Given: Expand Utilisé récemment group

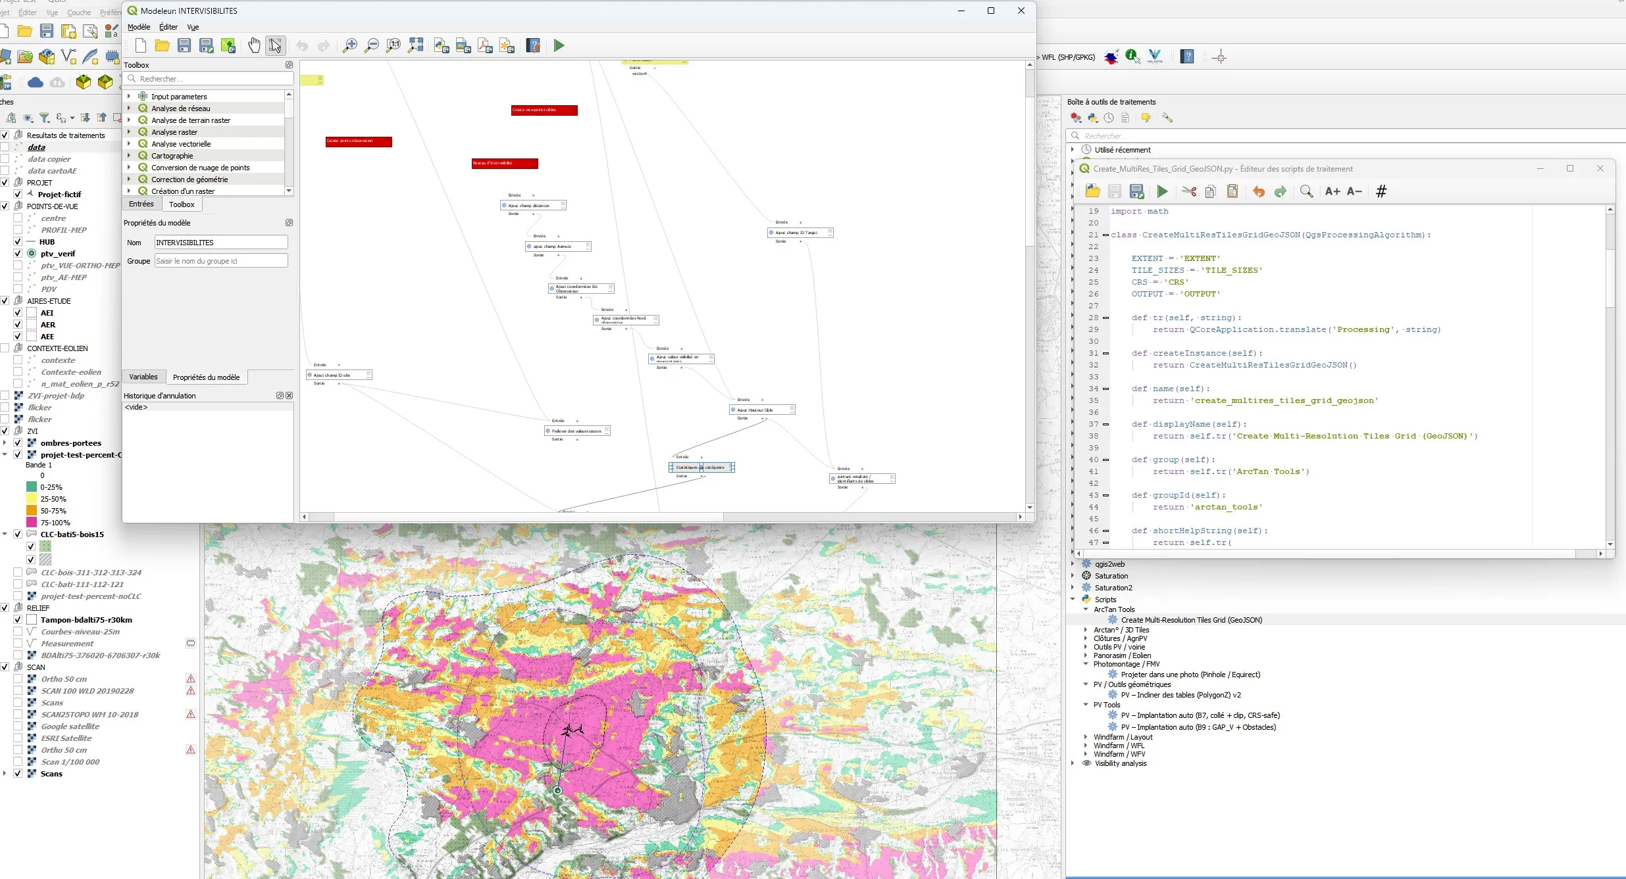Looking at the screenshot, I should (1073, 150).
